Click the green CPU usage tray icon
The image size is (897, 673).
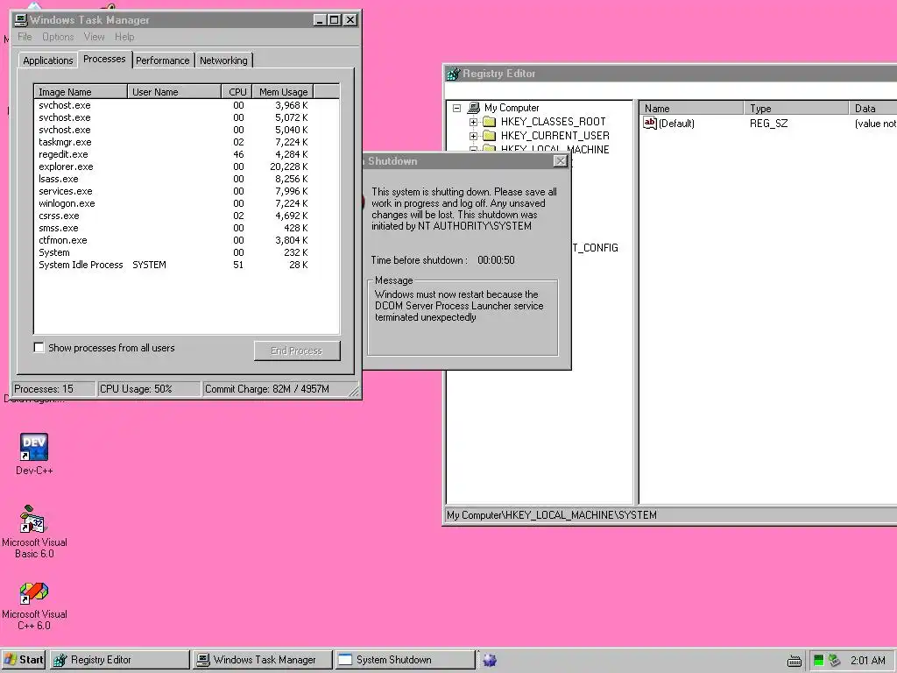[x=819, y=660]
